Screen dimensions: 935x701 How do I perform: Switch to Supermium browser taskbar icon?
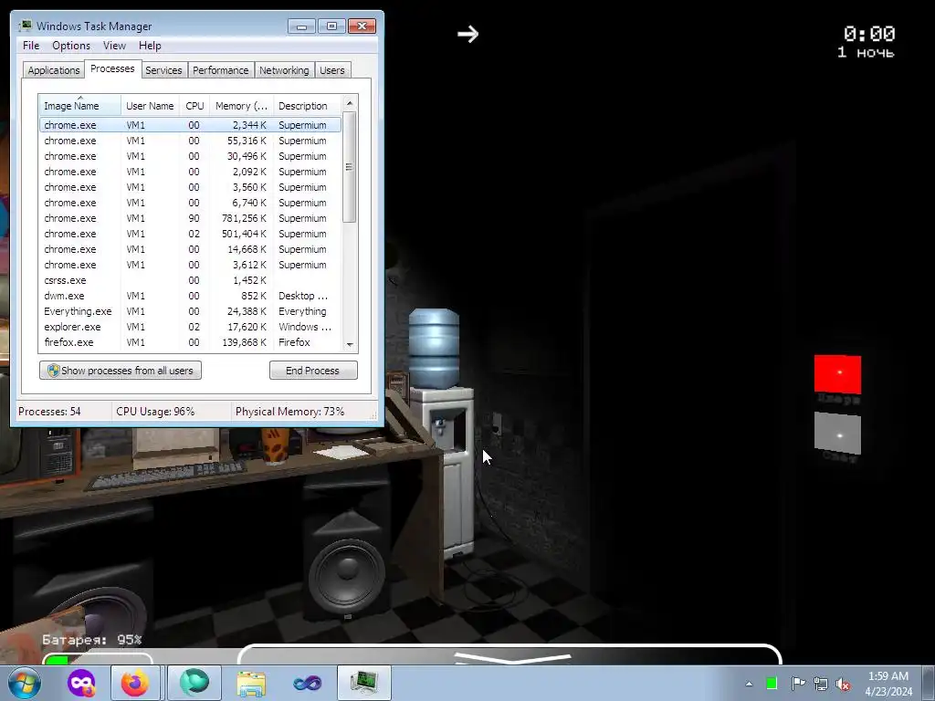[194, 683]
